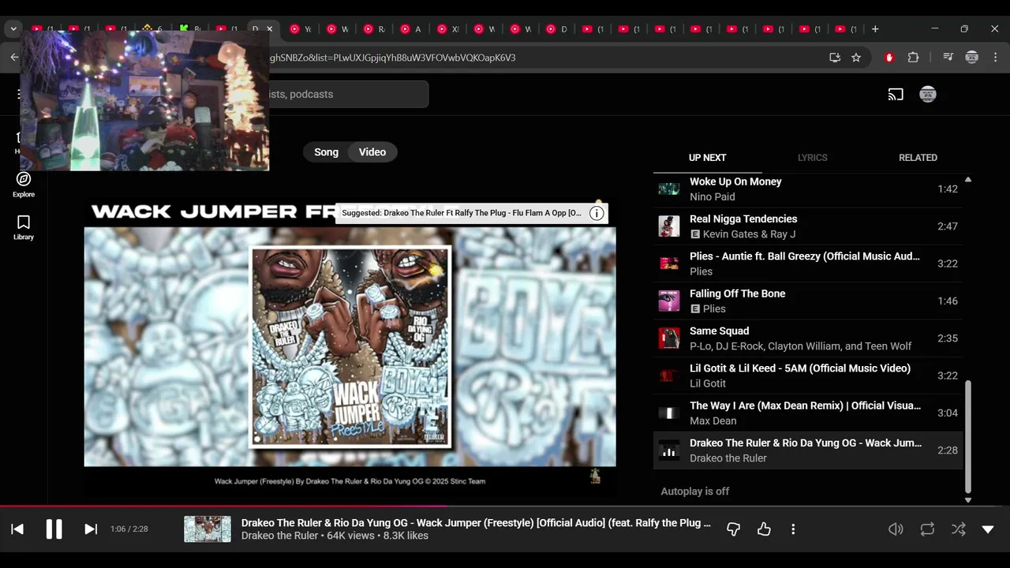Viewport: 1010px width, 568px height.
Task: Dislike the current song
Action: tap(733, 529)
